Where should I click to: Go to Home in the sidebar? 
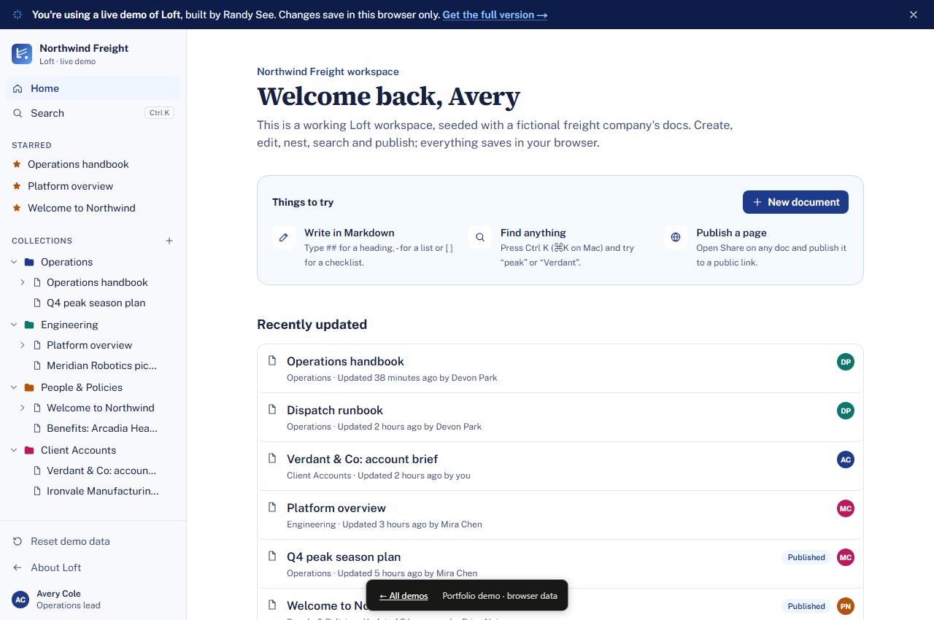click(x=93, y=88)
